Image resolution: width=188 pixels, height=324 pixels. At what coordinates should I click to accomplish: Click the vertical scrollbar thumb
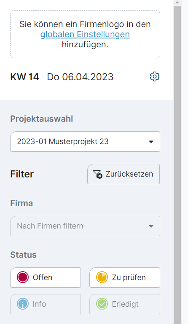pyautogui.click(x=177, y=165)
